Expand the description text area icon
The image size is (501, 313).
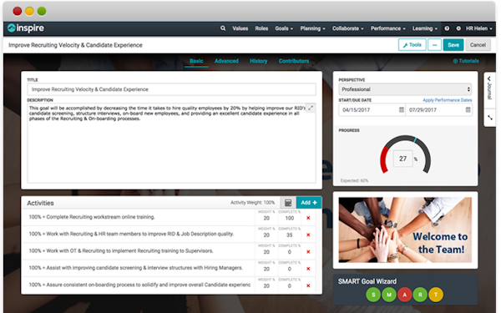pos(311,108)
